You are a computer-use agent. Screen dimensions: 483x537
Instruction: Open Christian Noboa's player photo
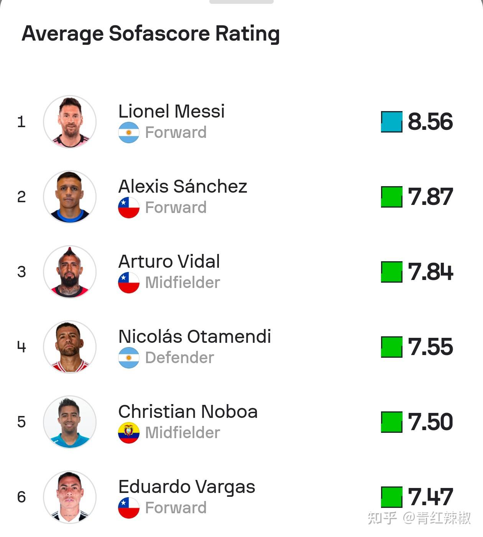70,422
